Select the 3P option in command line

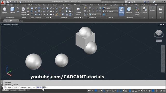point(38,87)
